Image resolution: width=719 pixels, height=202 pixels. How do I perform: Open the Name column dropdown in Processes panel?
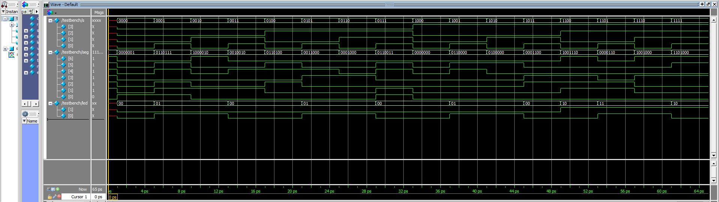point(24,121)
